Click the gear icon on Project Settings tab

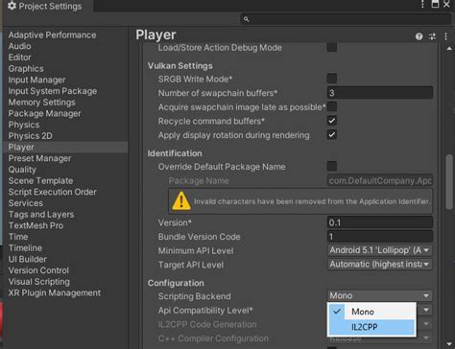(12, 6)
